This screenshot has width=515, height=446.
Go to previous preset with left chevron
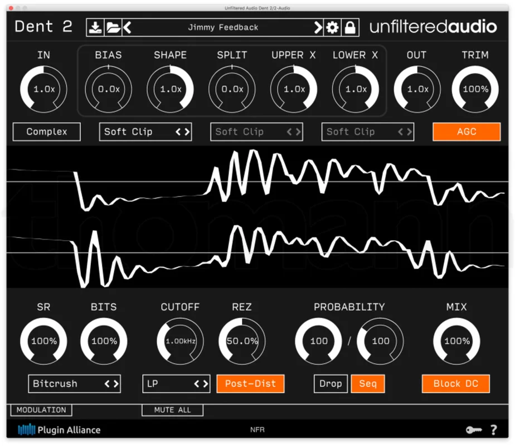coord(128,27)
